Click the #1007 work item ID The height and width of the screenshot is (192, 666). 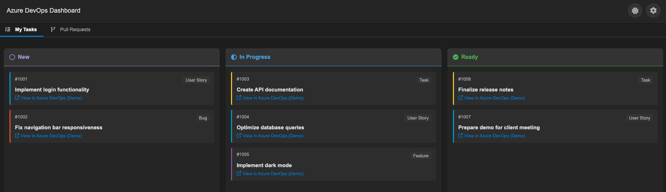tap(464, 117)
